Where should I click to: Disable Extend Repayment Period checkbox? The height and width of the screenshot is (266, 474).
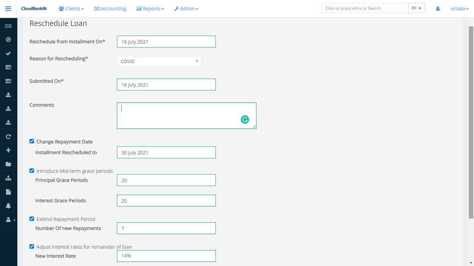[x=32, y=219]
